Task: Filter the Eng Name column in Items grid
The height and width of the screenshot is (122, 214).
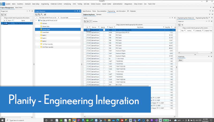Action: (x=163, y=27)
